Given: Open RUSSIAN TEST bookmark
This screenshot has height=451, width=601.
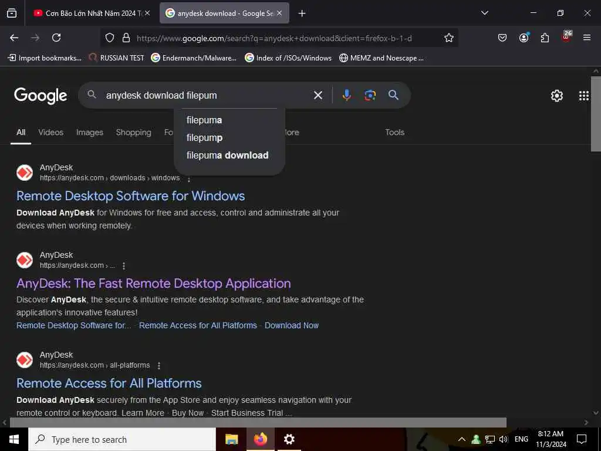Looking at the screenshot, I should 117,58.
